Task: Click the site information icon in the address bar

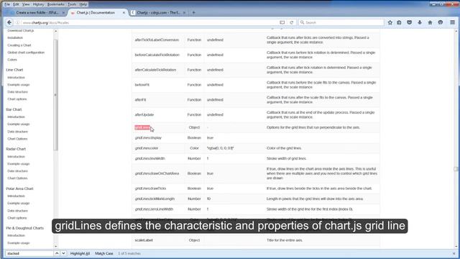Action: pyautogui.click(x=17, y=22)
